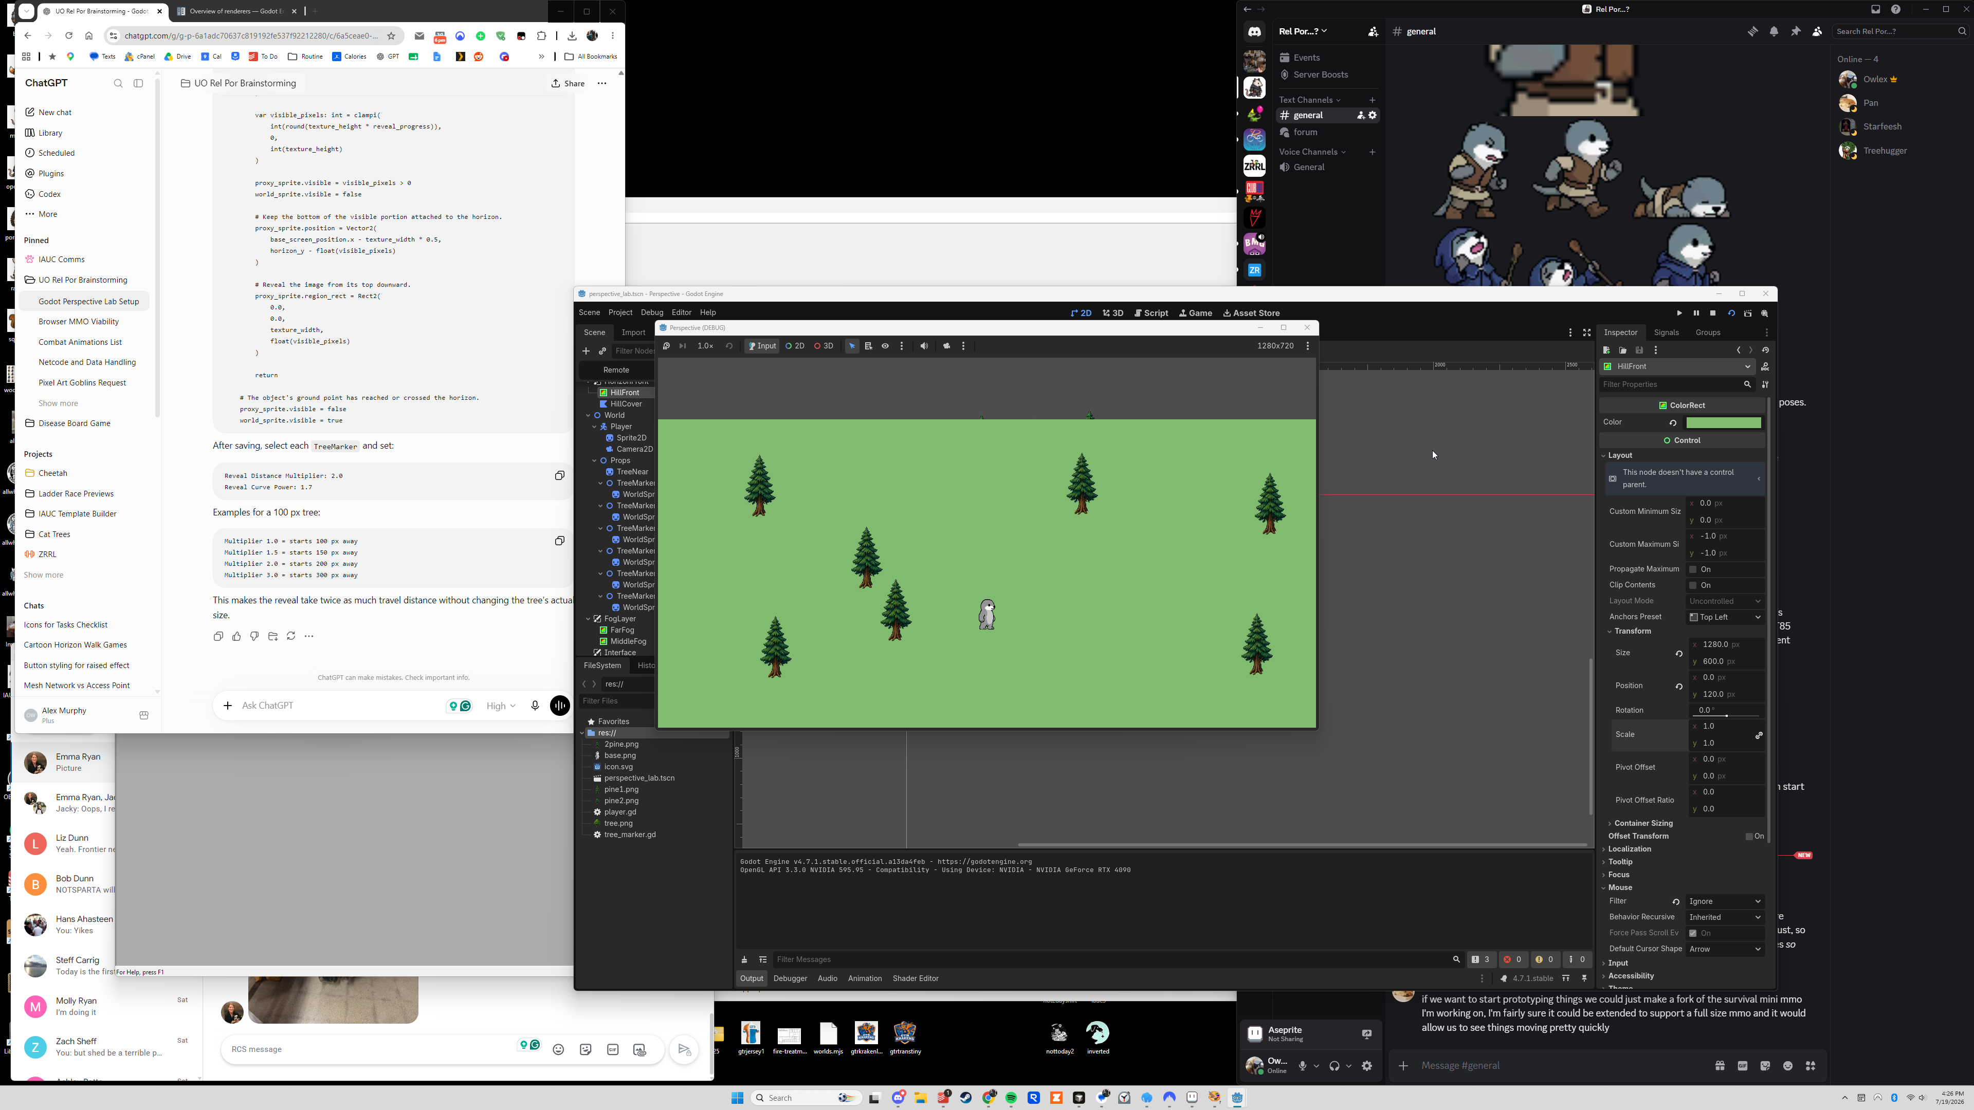Hide the Discord member list

tap(1817, 31)
